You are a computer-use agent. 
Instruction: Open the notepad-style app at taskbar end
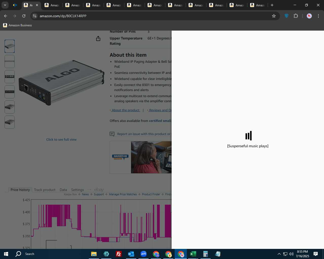tap(218, 254)
